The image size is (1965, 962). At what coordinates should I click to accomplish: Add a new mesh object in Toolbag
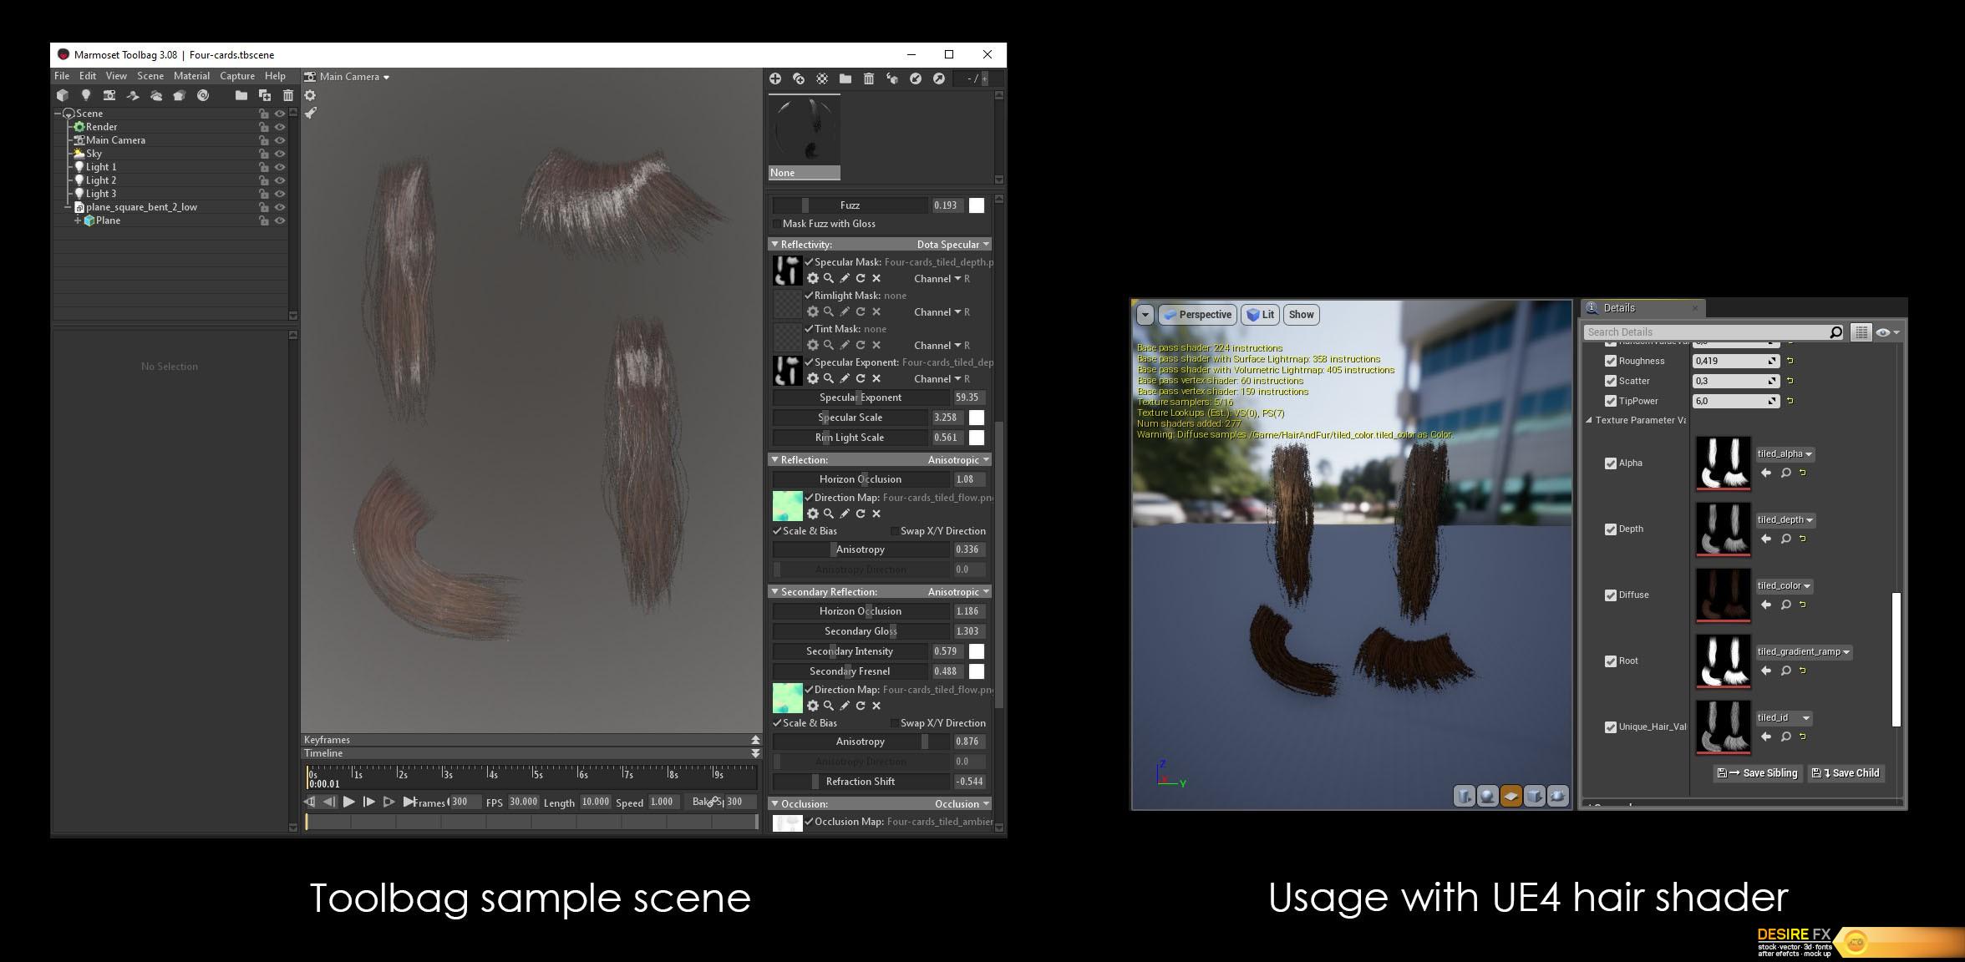[63, 96]
